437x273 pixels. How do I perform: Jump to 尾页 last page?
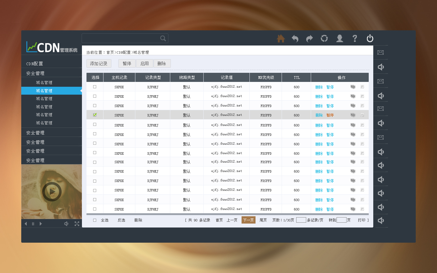click(x=263, y=220)
